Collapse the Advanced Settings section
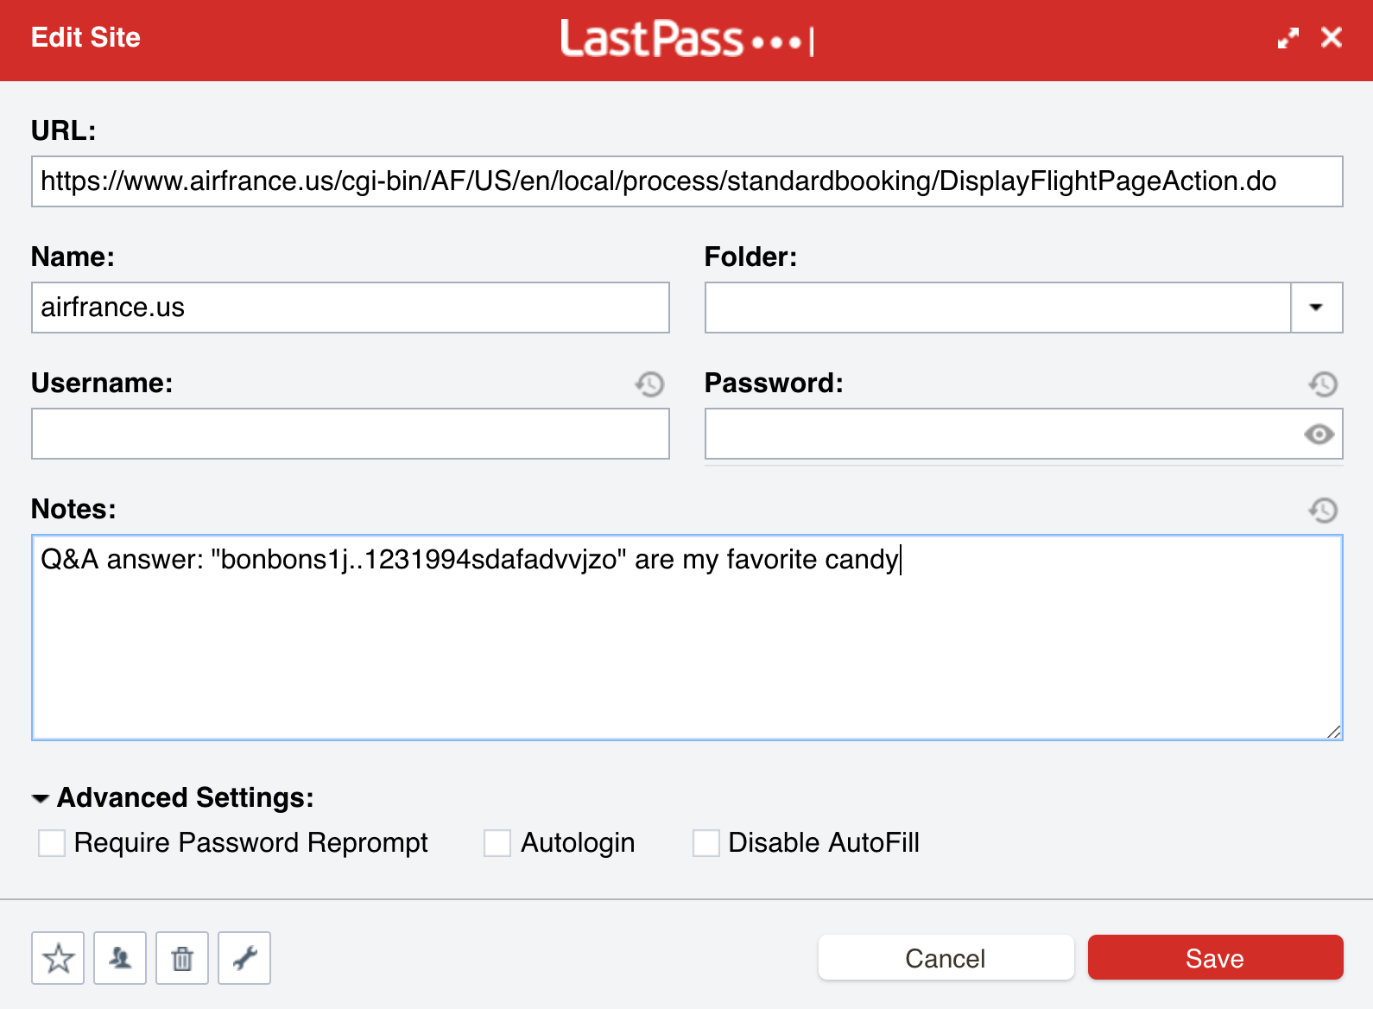 click(41, 798)
